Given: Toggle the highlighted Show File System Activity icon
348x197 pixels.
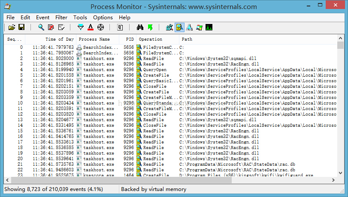Looking at the screenshot, I should [x=179, y=27].
